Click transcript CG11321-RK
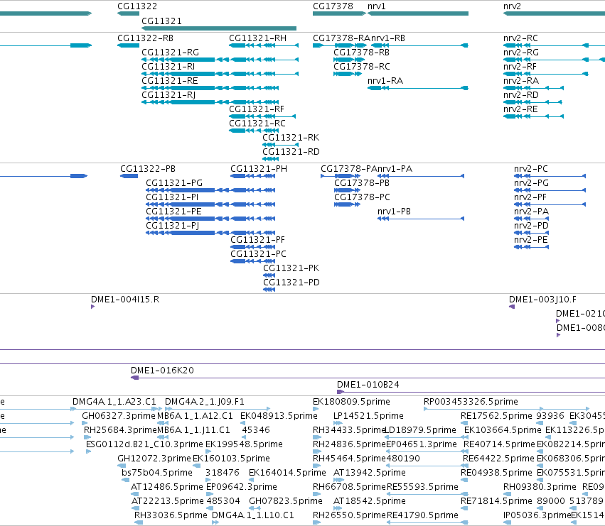The height and width of the screenshot is (526, 605). pyautogui.click(x=281, y=145)
